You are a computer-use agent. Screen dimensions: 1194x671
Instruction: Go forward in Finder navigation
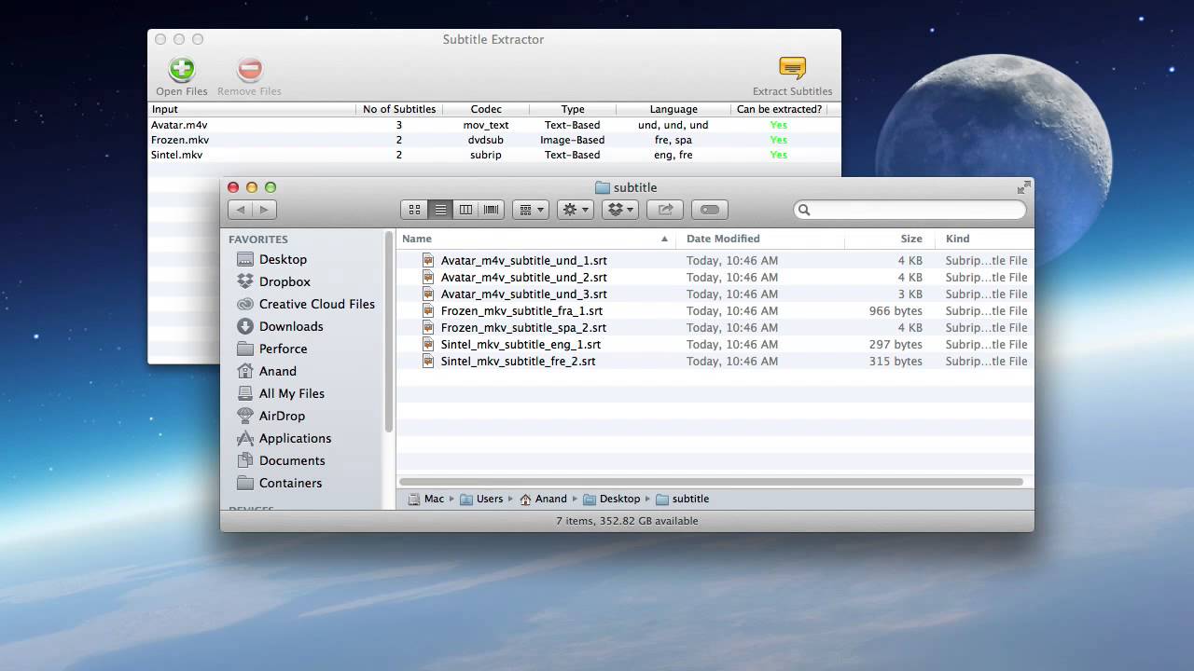[x=264, y=210]
